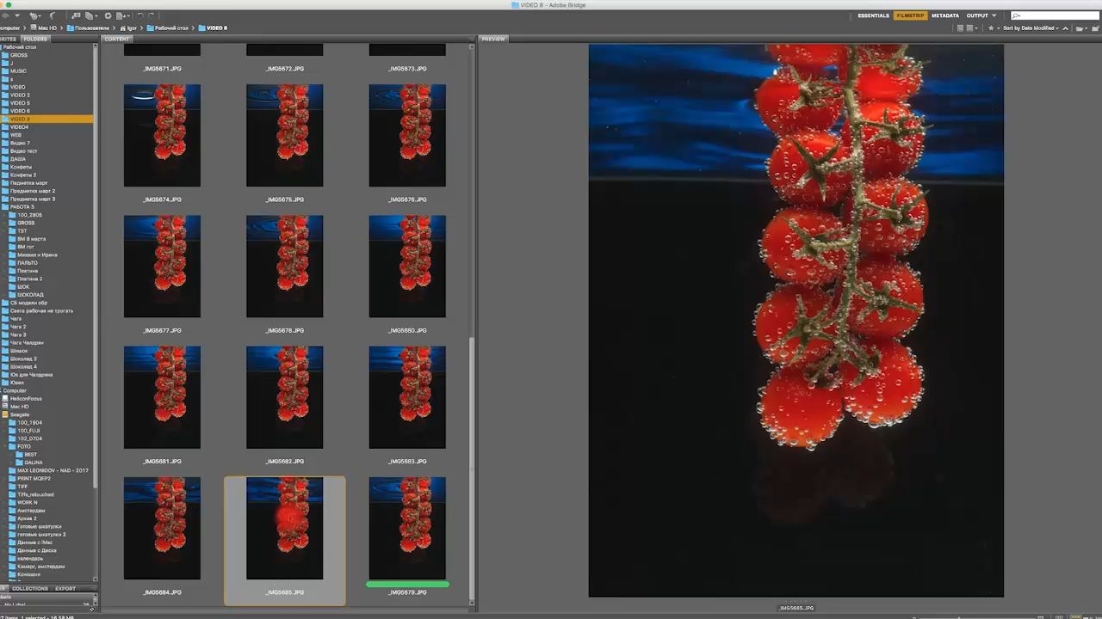This screenshot has height=619, width=1102.
Task: Select thumbnail _IMG5681.JPG
Action: (162, 397)
